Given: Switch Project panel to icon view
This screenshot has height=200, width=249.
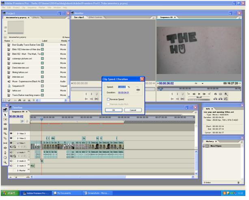Looking at the screenshot, I should tap(9, 100).
